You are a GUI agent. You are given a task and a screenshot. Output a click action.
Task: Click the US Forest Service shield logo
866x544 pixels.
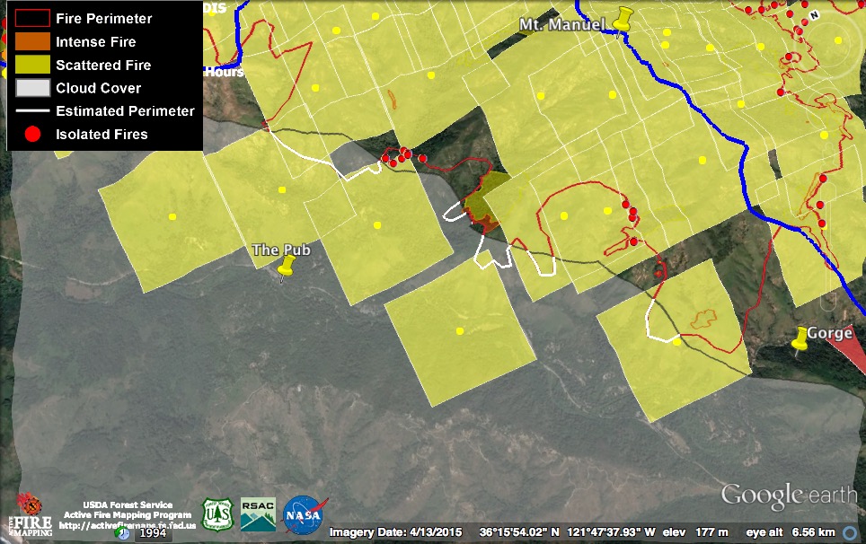[216, 514]
